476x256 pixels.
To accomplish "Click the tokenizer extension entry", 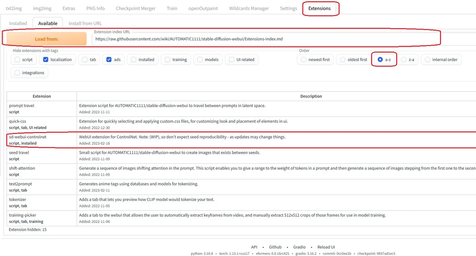I will pyautogui.click(x=17, y=199).
